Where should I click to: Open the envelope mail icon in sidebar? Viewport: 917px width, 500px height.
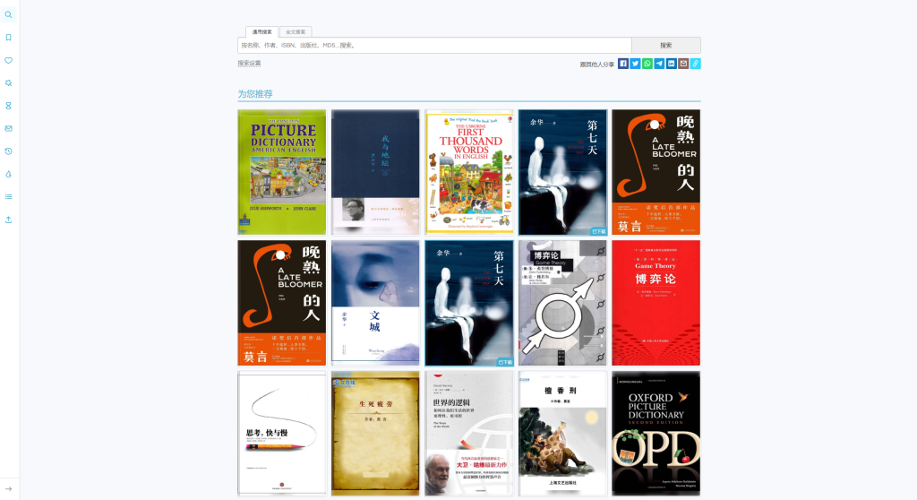pyautogui.click(x=8, y=128)
